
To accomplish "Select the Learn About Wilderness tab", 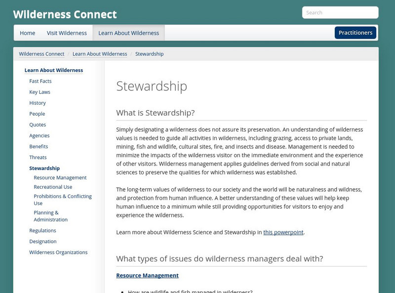I will pos(128,33).
